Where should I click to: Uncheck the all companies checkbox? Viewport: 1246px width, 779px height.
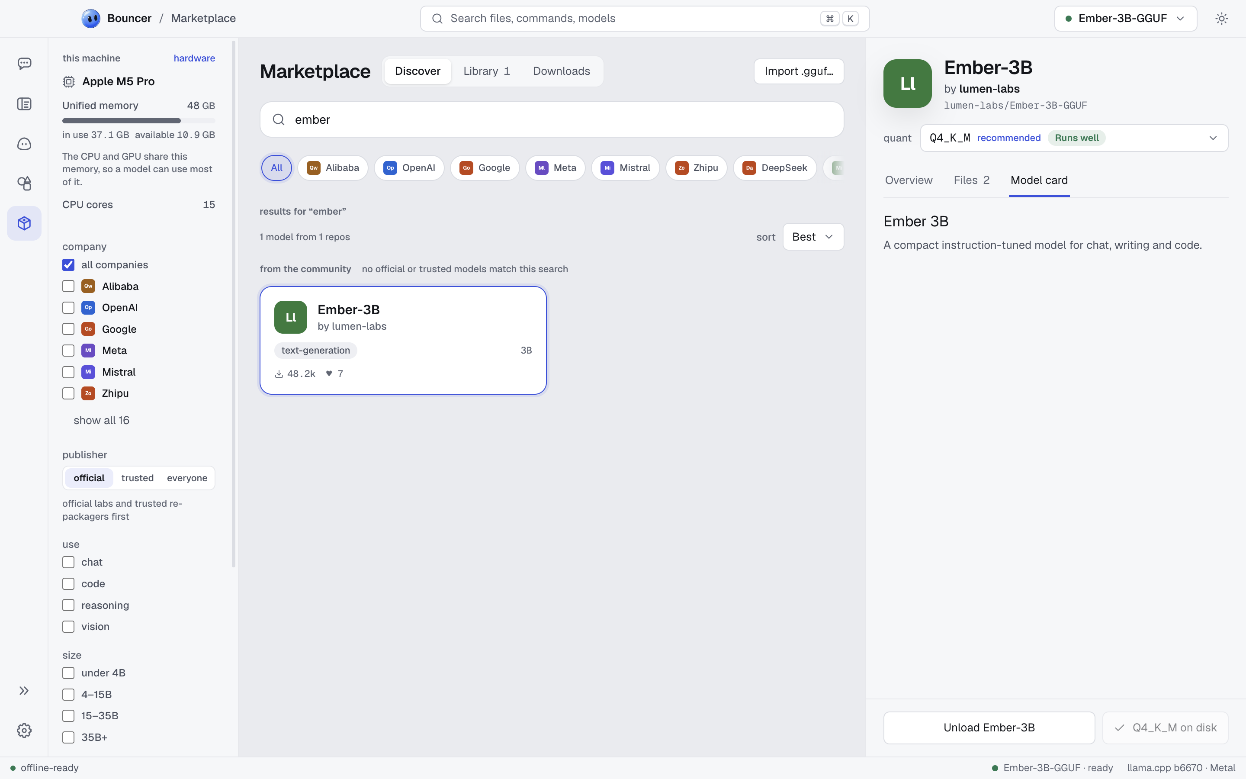(x=68, y=265)
